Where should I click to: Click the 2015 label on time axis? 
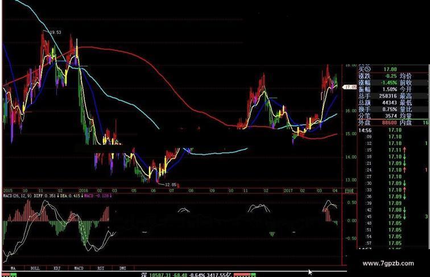[8, 191]
